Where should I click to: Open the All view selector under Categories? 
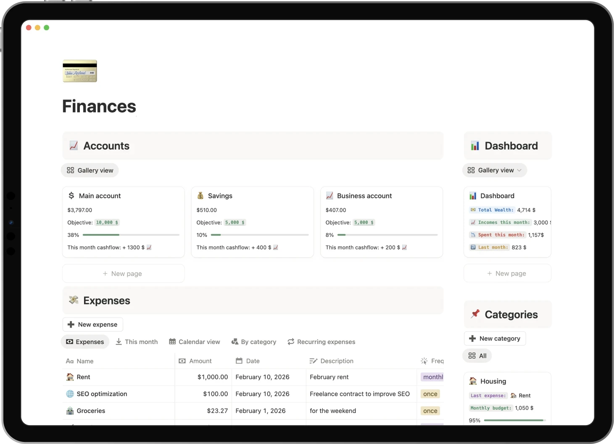(x=477, y=355)
